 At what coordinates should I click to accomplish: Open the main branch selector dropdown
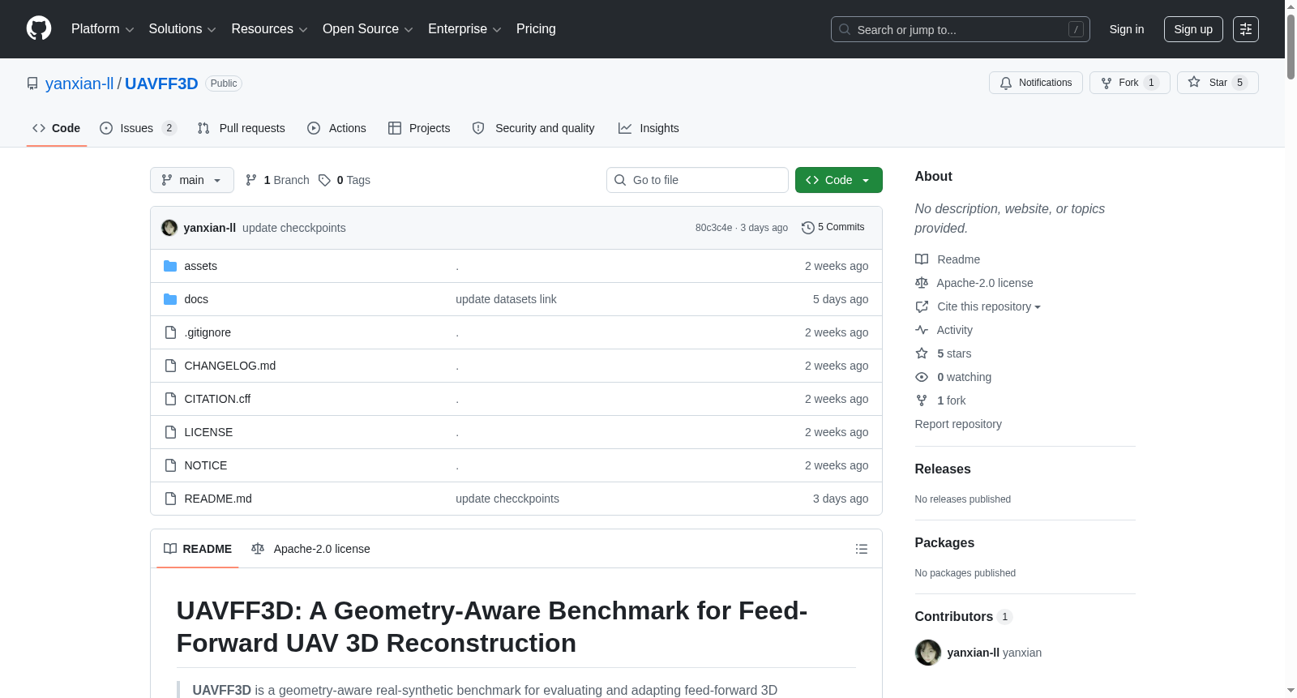click(192, 180)
